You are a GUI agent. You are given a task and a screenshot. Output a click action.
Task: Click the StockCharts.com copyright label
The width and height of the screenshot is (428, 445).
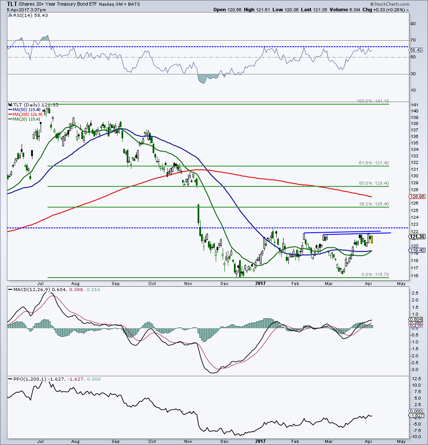point(390,4)
